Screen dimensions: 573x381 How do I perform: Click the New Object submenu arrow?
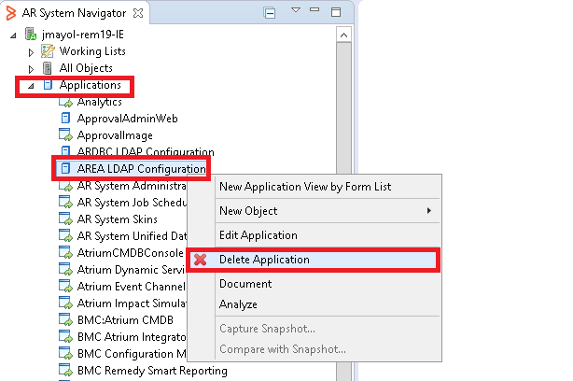[429, 211]
